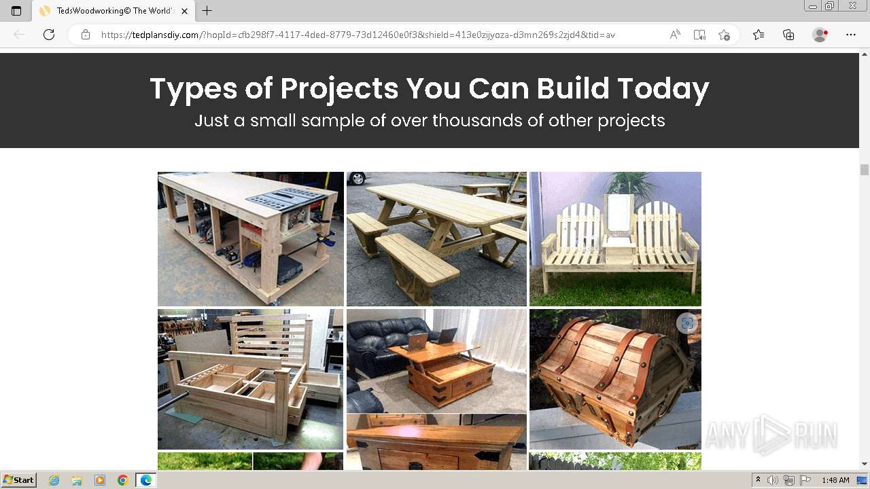
Task: Open the tab actions menu icon
Action: [x=16, y=11]
